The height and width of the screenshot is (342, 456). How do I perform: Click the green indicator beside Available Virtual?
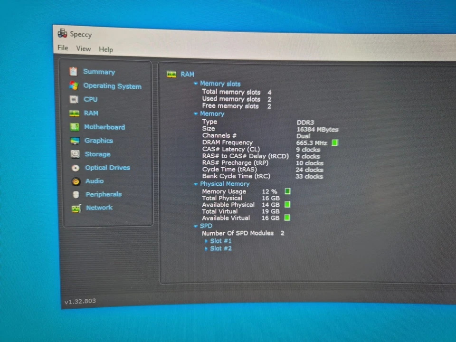point(287,218)
